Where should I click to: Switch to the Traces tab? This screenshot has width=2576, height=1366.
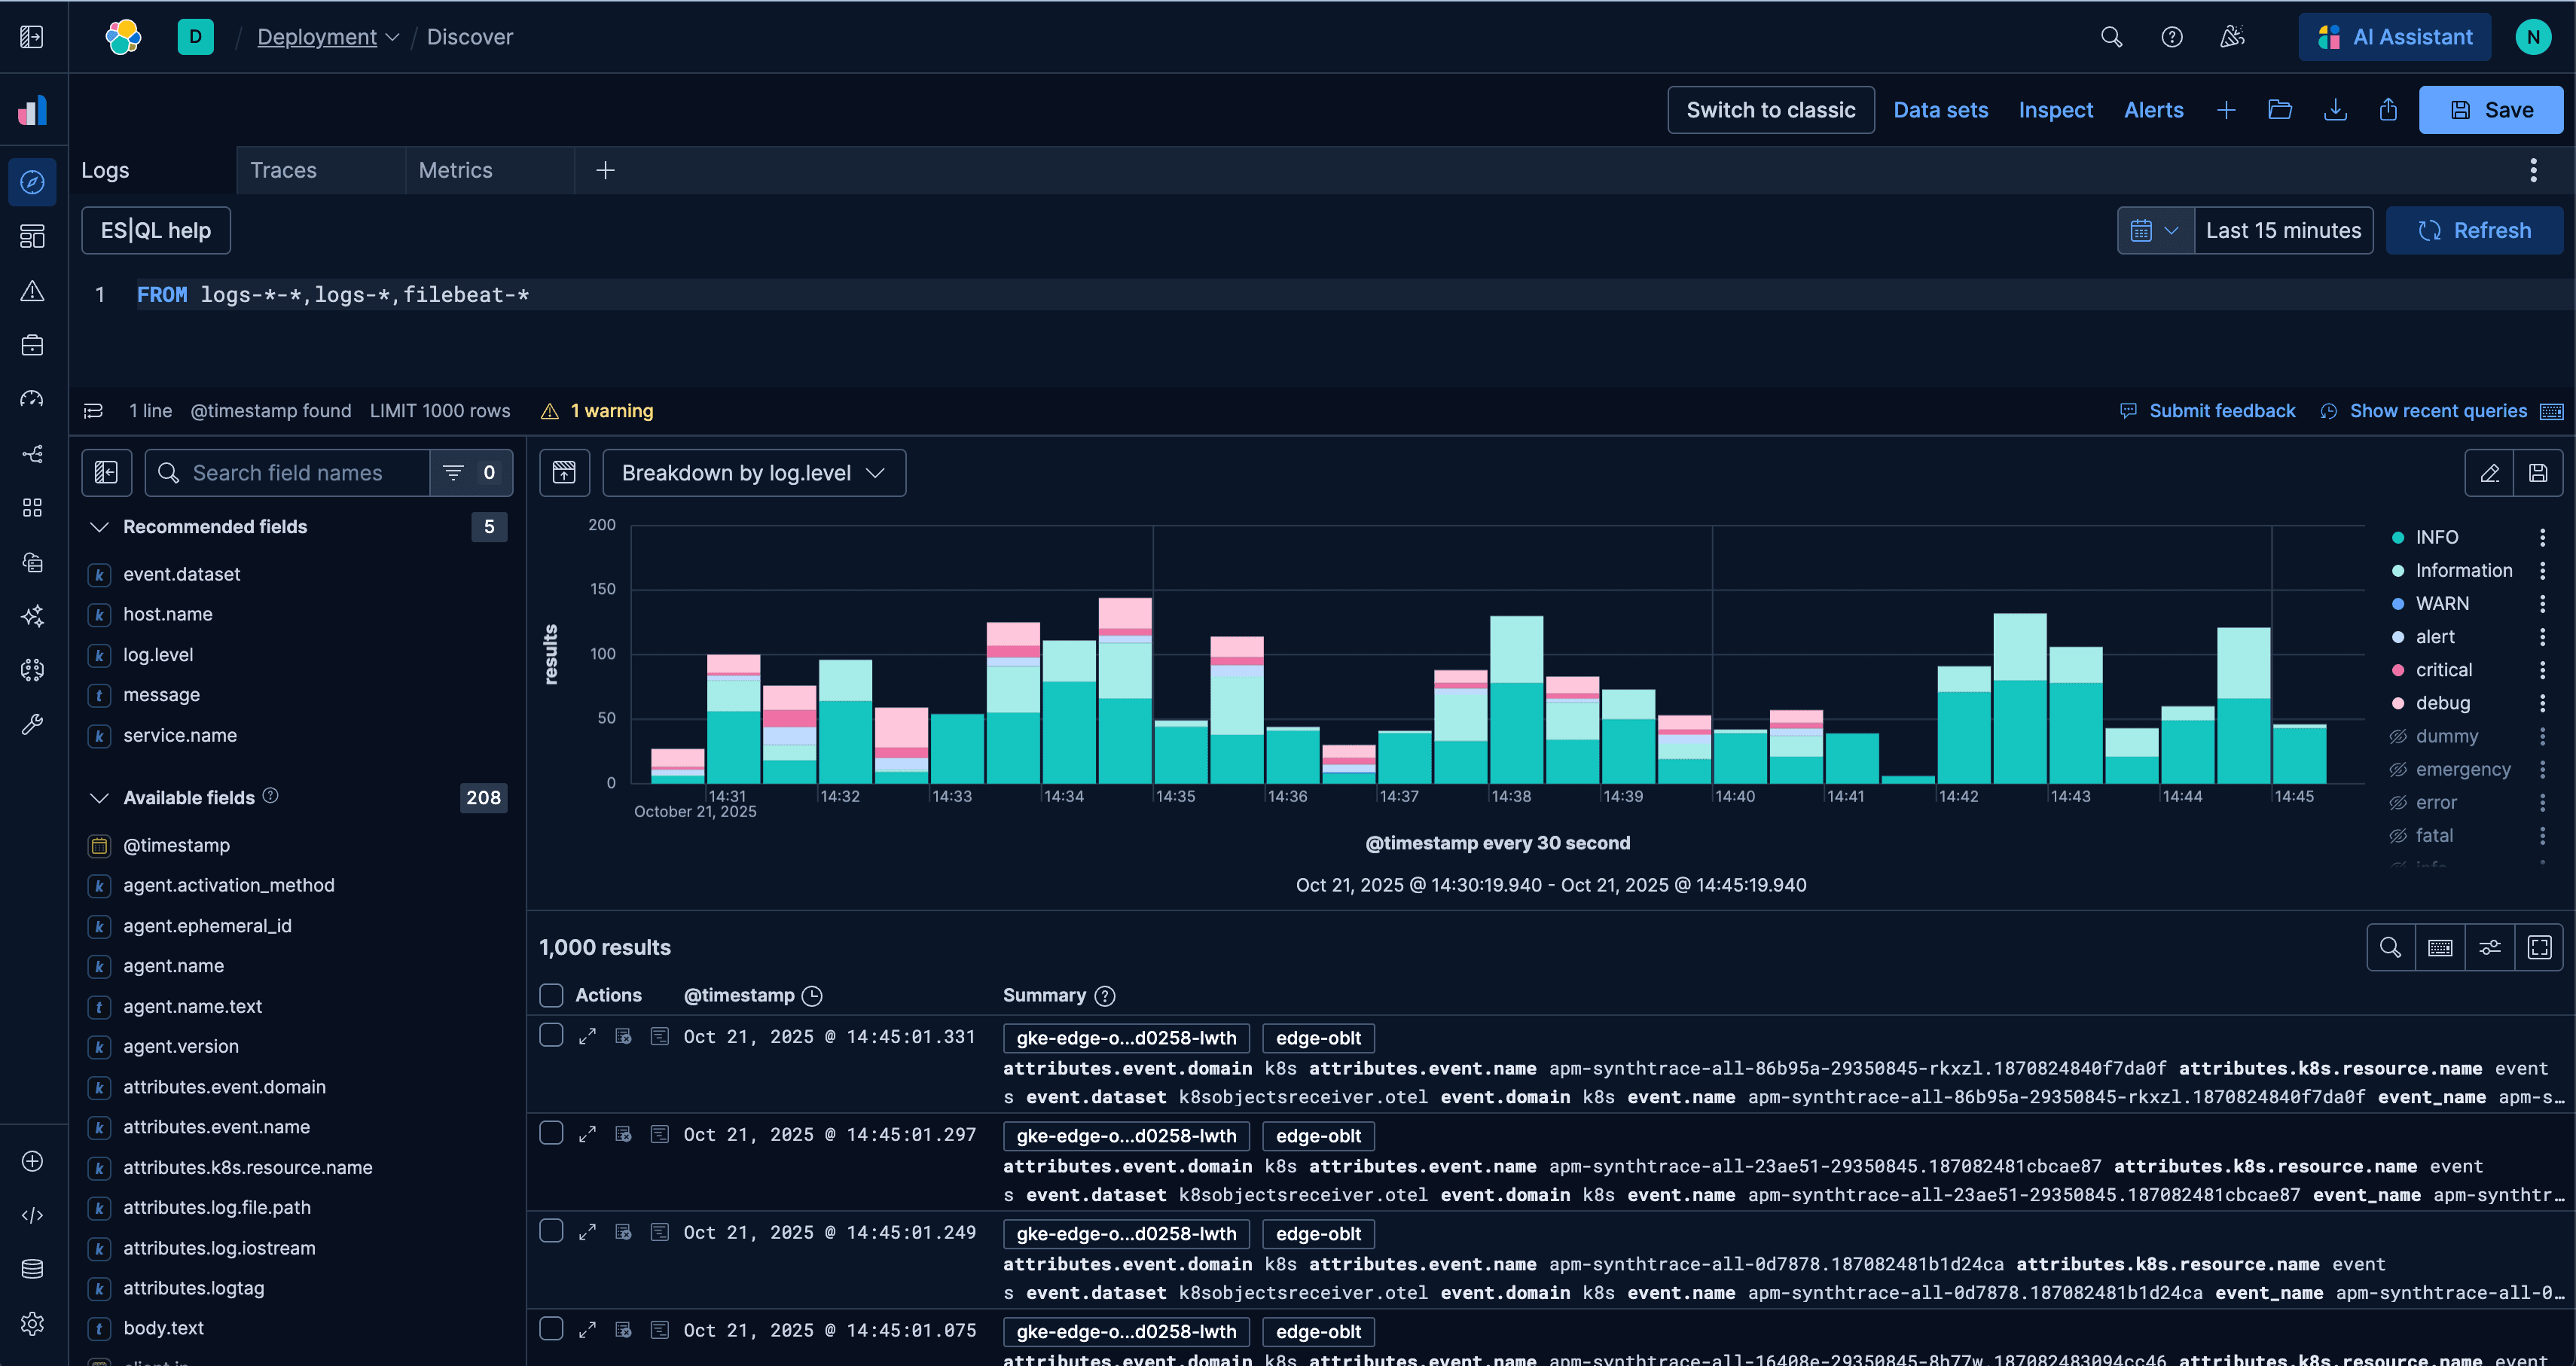point(283,170)
